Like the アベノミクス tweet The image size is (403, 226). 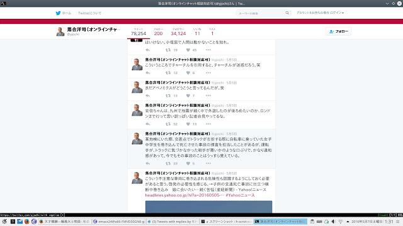click(188, 95)
